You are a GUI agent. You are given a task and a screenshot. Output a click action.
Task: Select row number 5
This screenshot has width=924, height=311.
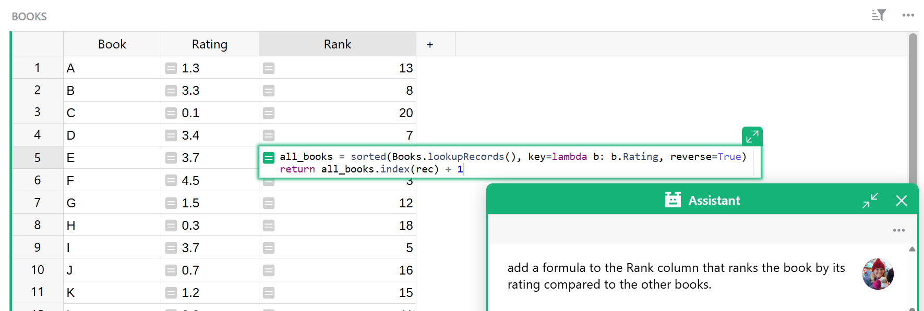point(38,158)
